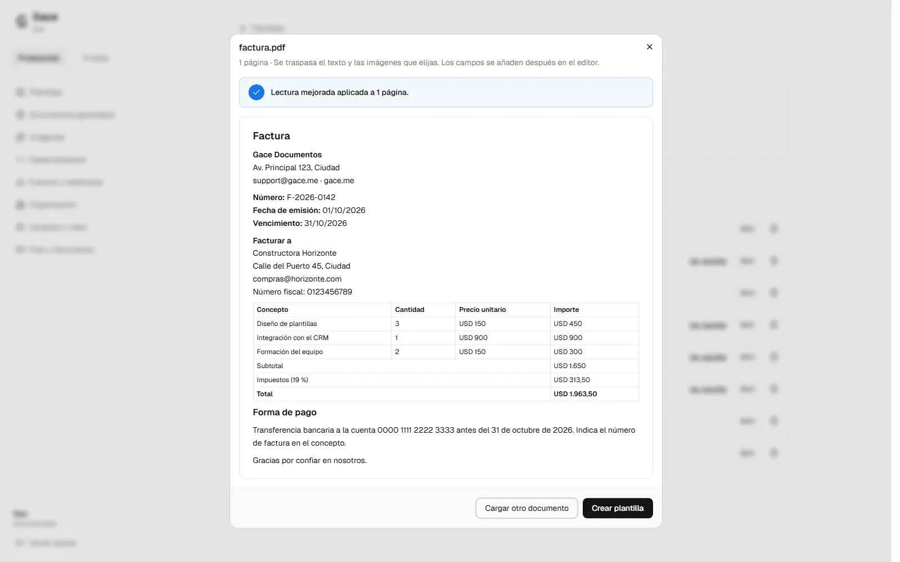Select the "Lectura mejorada aplicada a 1 página." message
The width and height of the screenshot is (900, 562).
click(340, 92)
